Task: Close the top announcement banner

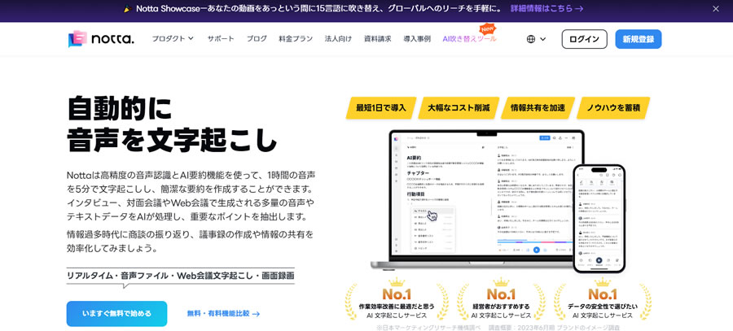Action: (x=716, y=9)
